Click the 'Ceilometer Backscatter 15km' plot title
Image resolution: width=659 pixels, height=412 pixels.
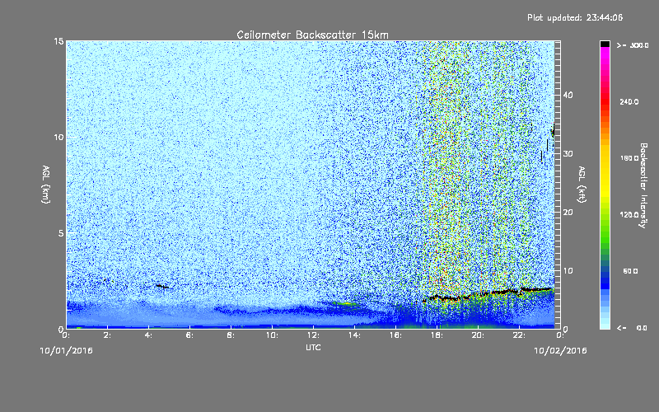pyautogui.click(x=312, y=35)
